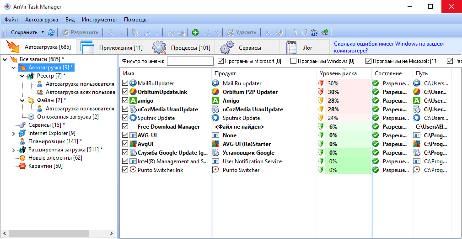462x239 pixels.
Task: Uncheck the OrbitumUpdate.lnk checkbox
Action: coord(125,92)
